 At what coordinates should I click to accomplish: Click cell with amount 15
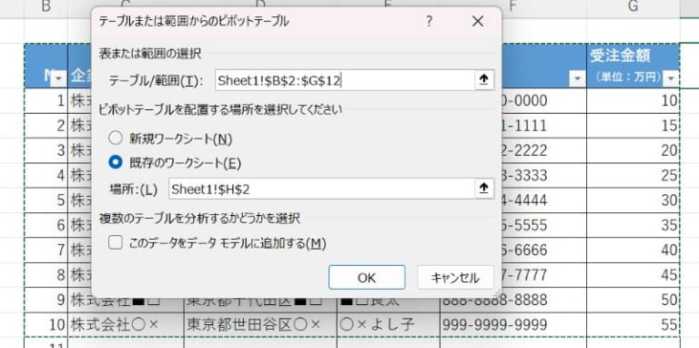[633, 126]
